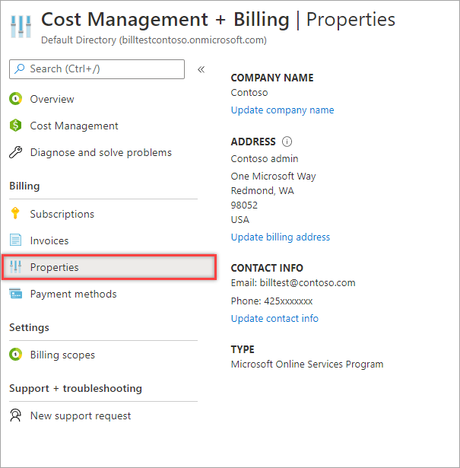The height and width of the screenshot is (468, 460).
Task: Open New support request
Action: tap(81, 415)
